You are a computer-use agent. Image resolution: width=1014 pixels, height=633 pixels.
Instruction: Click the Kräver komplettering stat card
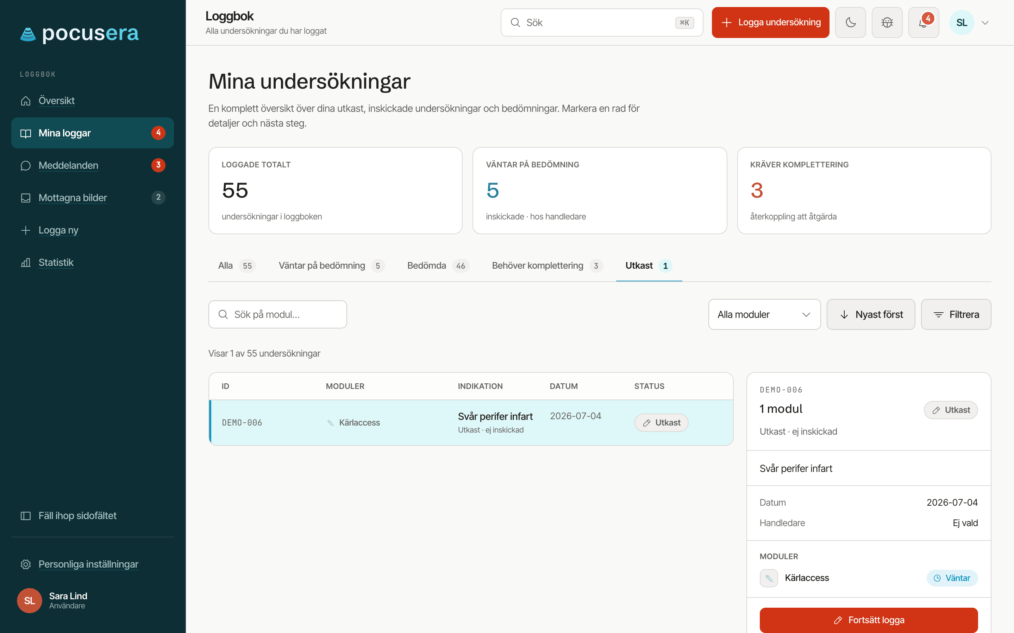(864, 191)
